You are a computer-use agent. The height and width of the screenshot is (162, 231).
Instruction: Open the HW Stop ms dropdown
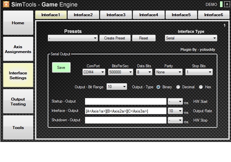pyautogui.click(x=175, y=120)
